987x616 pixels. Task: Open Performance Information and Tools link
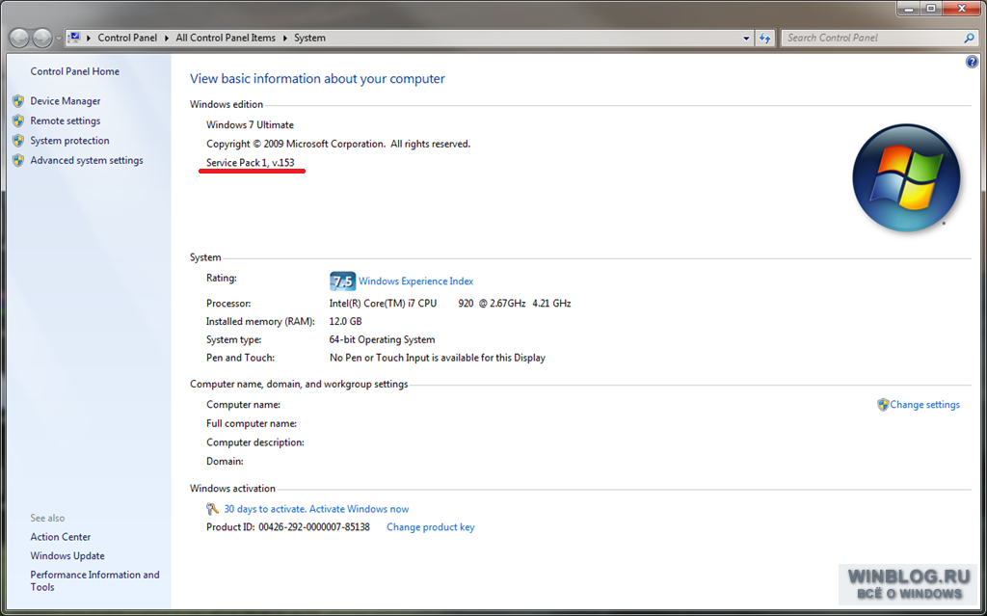click(95, 580)
